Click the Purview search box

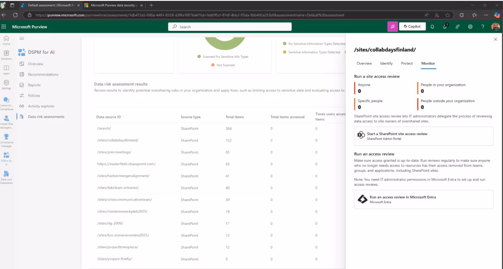[230, 27]
